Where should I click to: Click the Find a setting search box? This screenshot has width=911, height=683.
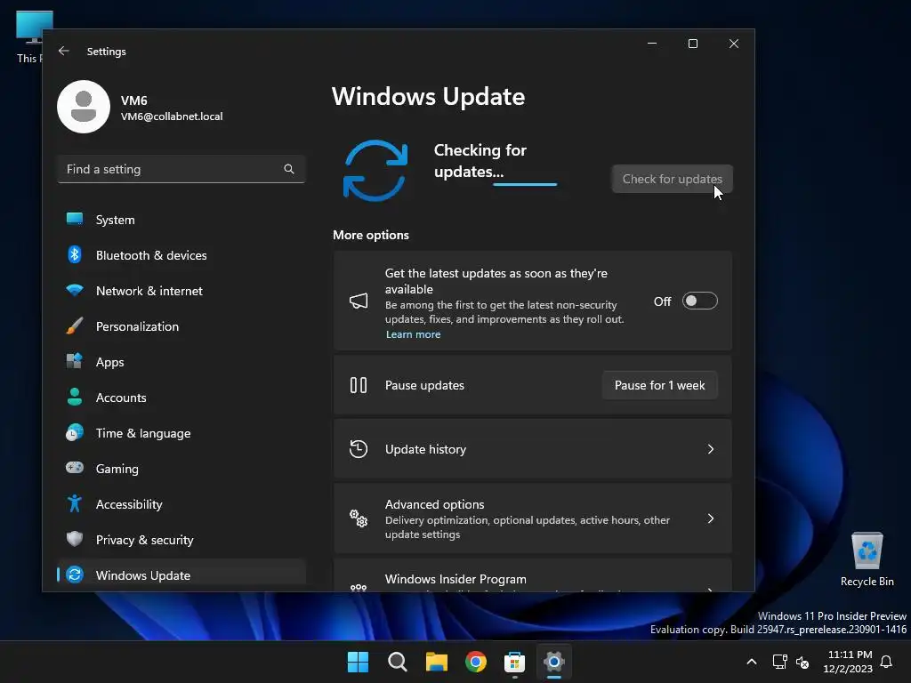click(x=181, y=169)
